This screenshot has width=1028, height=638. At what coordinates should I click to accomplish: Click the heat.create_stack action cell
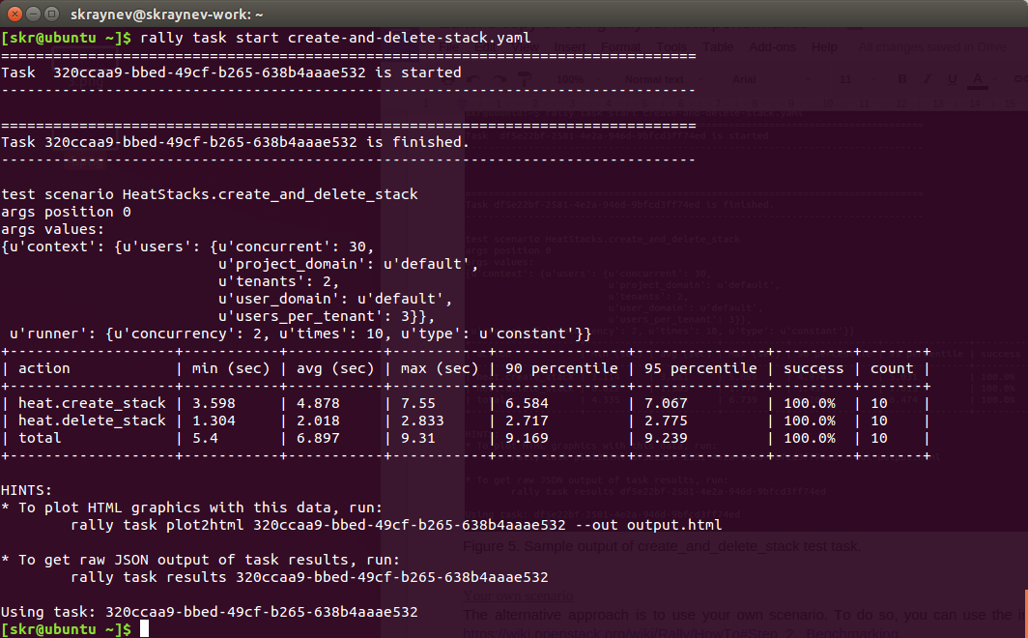(x=92, y=403)
